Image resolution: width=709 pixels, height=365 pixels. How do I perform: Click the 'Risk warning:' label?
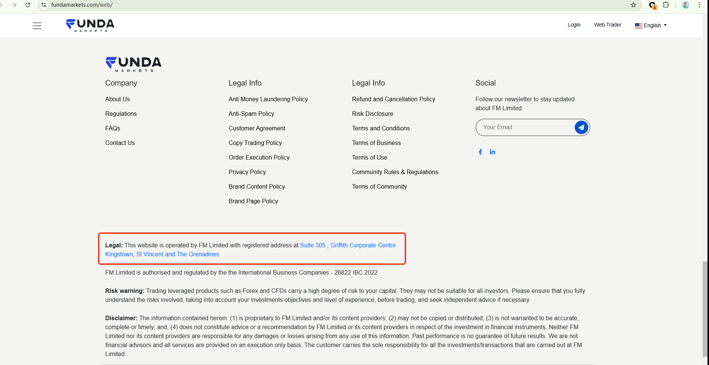(125, 291)
